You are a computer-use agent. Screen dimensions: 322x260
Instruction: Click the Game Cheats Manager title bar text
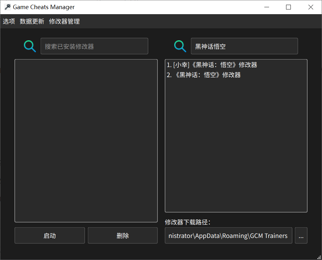pos(44,7)
